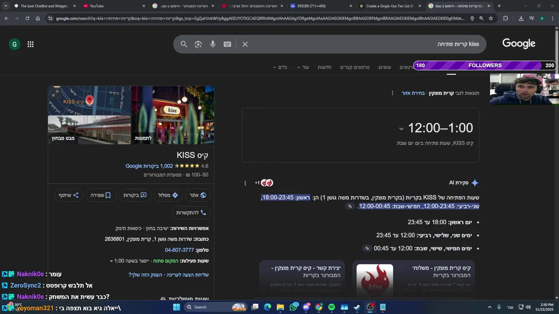Switch to the 959289 (711×400) tab
The height and width of the screenshot is (314, 559).
click(321, 6)
